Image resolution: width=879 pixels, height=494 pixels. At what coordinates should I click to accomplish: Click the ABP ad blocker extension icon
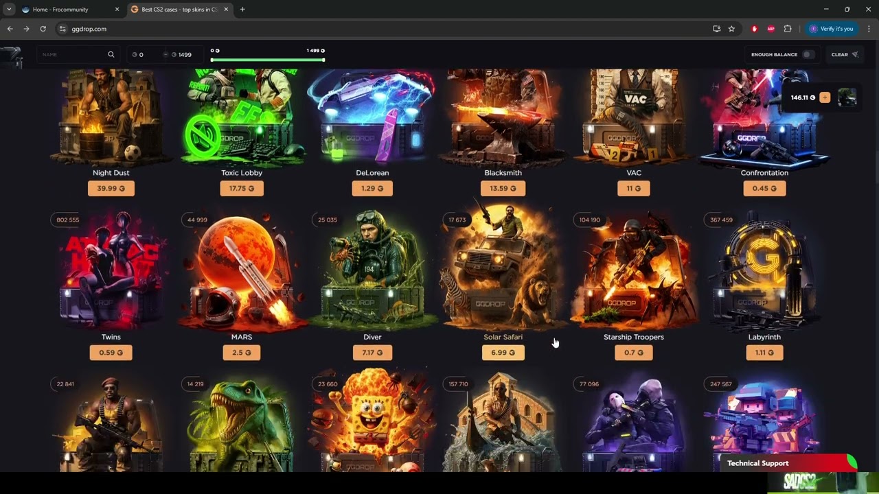pos(770,29)
